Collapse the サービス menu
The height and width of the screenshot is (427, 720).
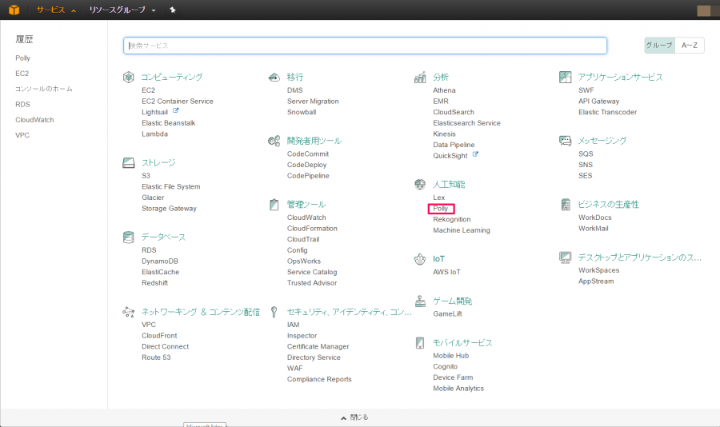pos(56,10)
